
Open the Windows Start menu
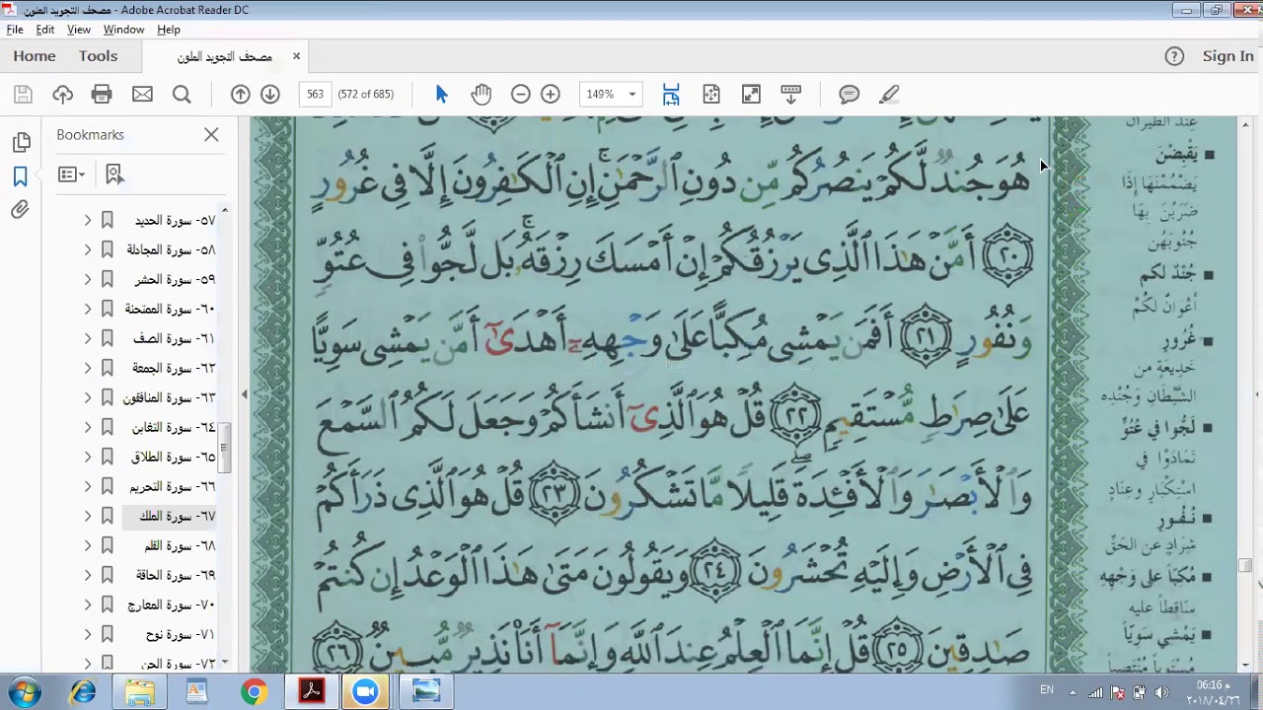pyautogui.click(x=25, y=691)
